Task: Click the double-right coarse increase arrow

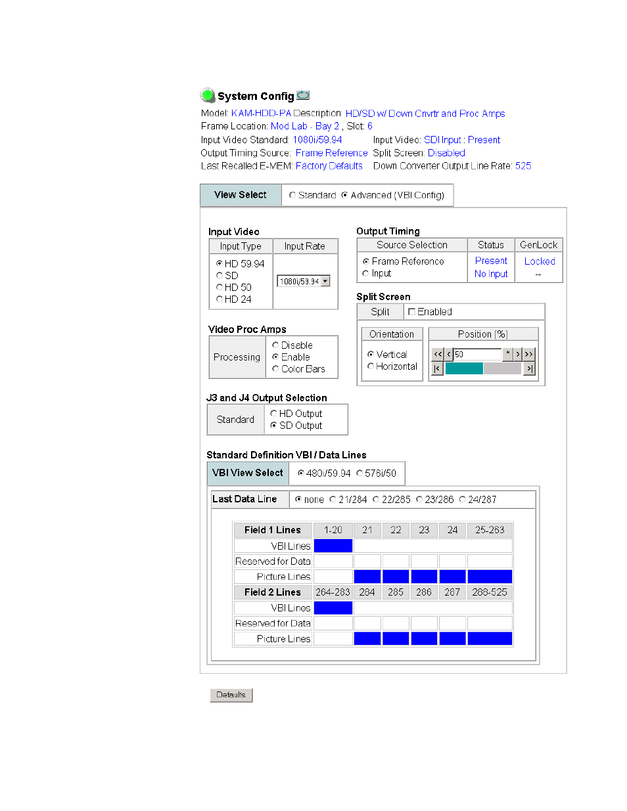Action: click(528, 354)
